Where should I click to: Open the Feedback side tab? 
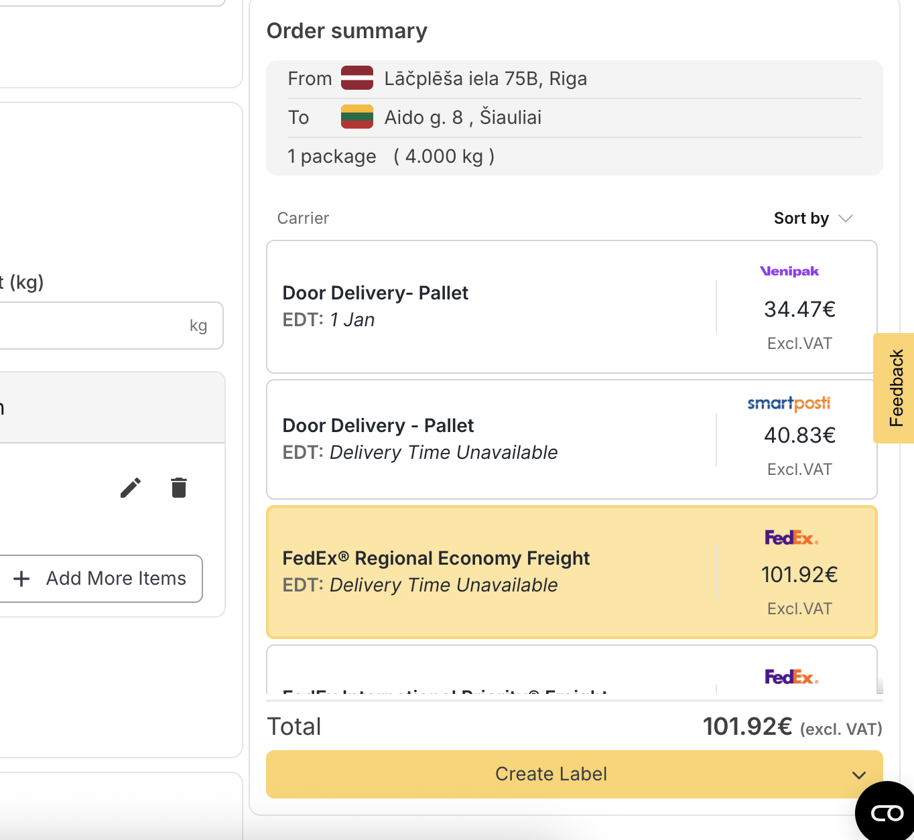895,388
